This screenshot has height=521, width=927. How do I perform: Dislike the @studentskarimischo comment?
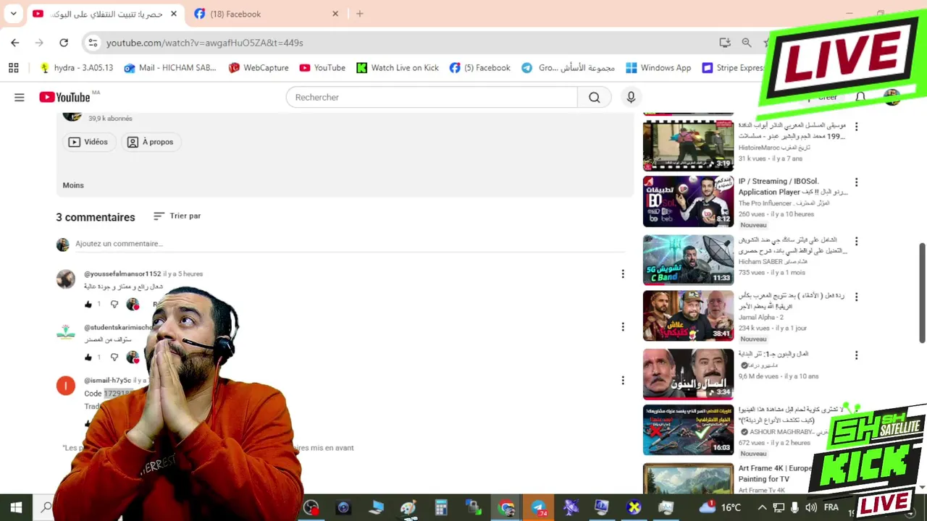(114, 357)
